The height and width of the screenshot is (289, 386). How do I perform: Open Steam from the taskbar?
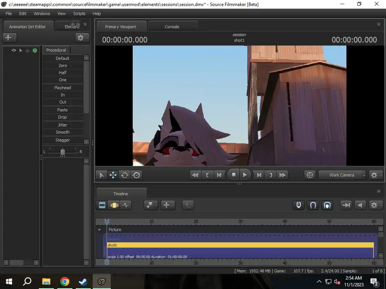[83, 281]
